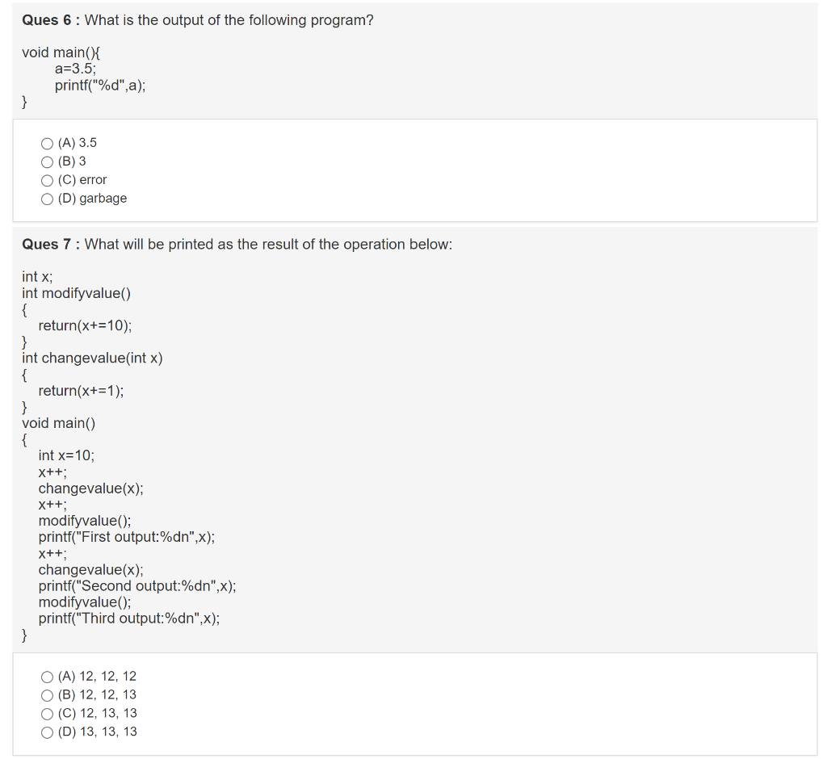This screenshot has width=827, height=759.
Task: Mark (D) garbage as the answer
Action: coord(47,199)
